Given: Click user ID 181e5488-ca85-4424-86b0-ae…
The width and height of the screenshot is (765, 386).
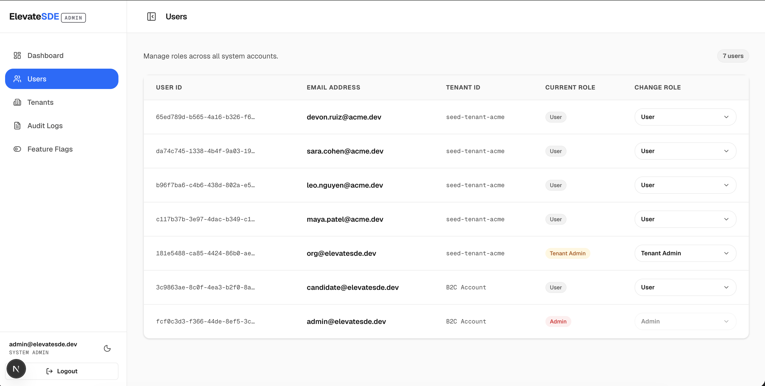Looking at the screenshot, I should (x=205, y=253).
